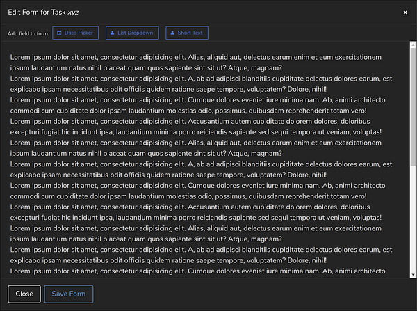Click the scrollbar up arrow
Viewport: 417px width, 311px height.
(413, 45)
